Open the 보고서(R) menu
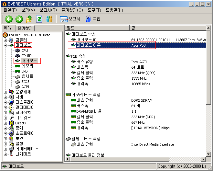 tap(48, 10)
